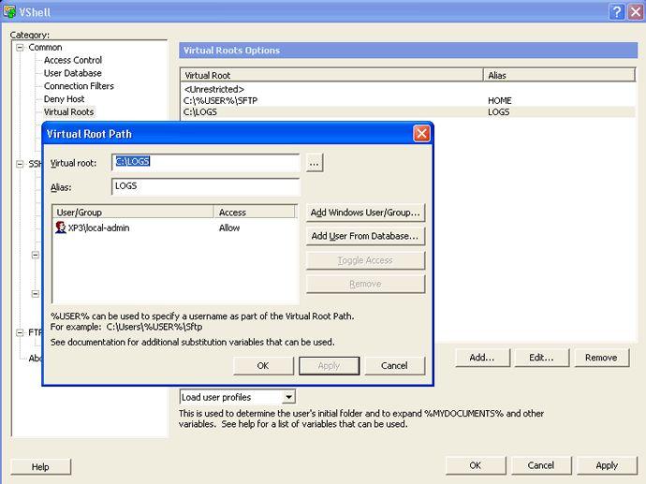The height and width of the screenshot is (484, 646).
Task: Browse for virtual root folder with ... button
Action: [x=315, y=163]
